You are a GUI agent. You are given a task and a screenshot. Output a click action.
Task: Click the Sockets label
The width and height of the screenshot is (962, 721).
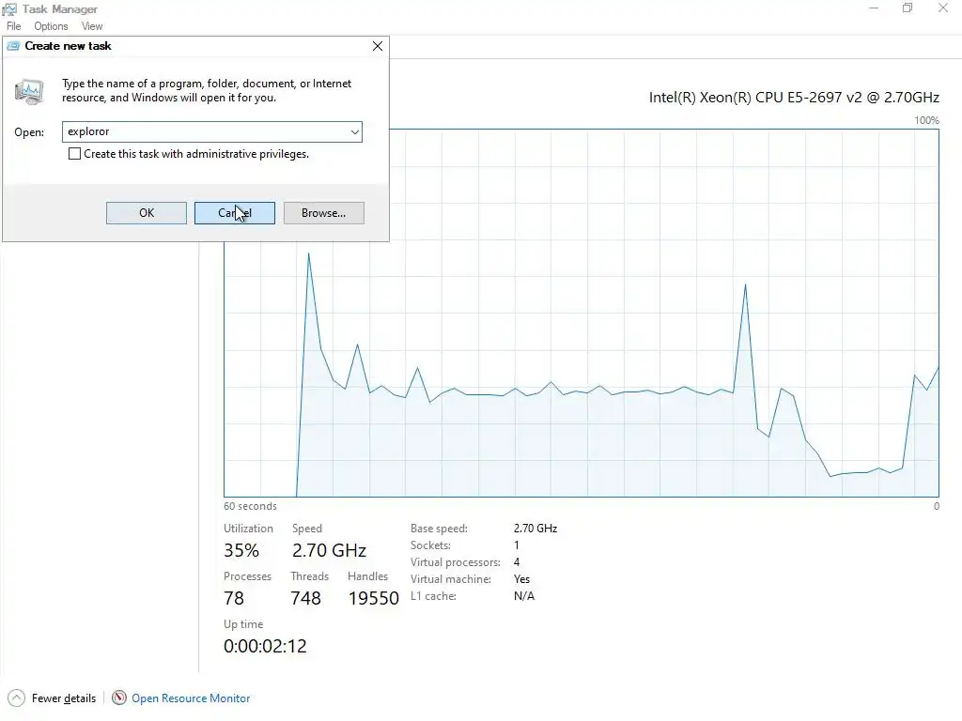point(430,545)
